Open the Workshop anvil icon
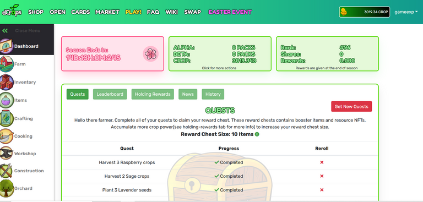Image resolution: width=423 pixels, height=202 pixels. click(x=7, y=153)
